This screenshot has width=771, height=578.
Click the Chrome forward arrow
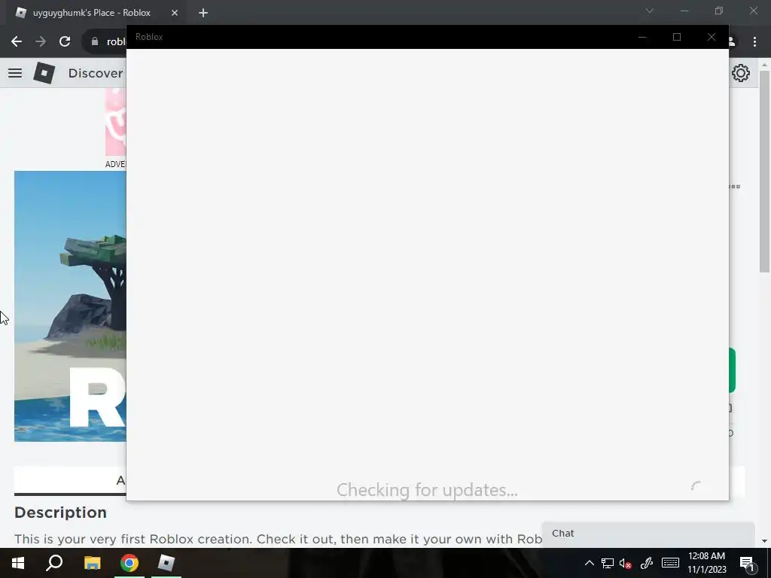click(41, 42)
